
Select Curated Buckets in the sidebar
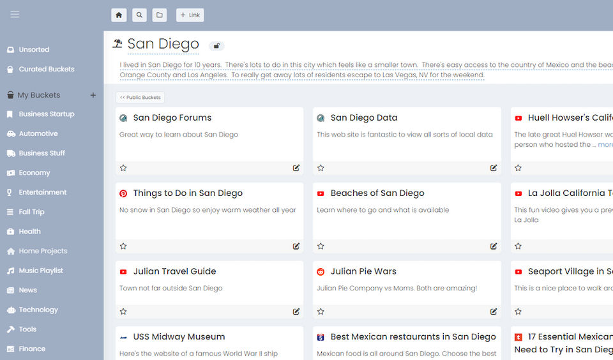(46, 69)
